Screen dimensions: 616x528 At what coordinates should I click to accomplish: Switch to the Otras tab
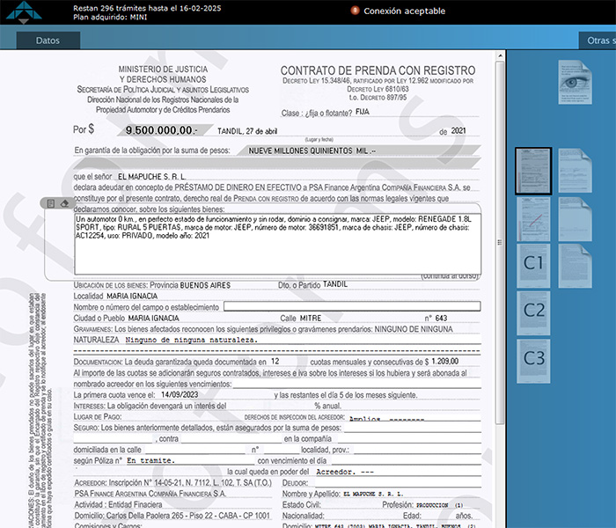point(598,40)
